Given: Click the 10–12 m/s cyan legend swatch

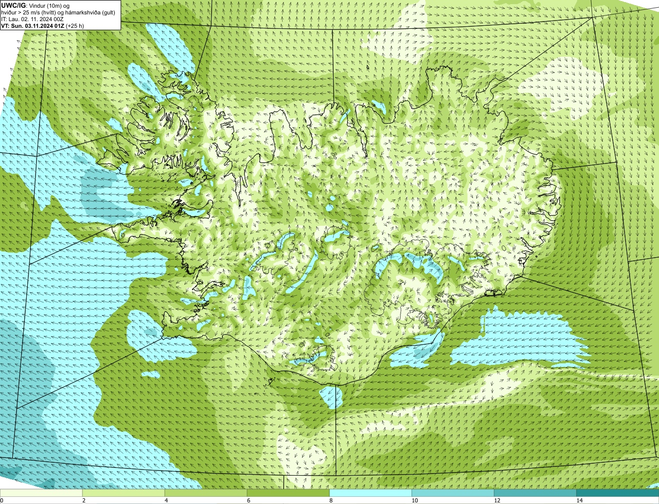Looking at the screenshot, I should 453,493.
